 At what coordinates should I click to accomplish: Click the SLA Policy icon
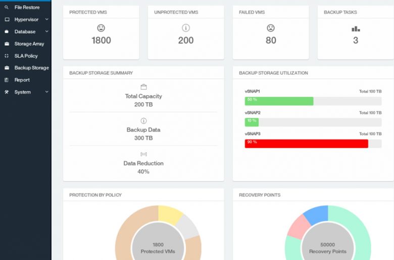click(x=7, y=56)
